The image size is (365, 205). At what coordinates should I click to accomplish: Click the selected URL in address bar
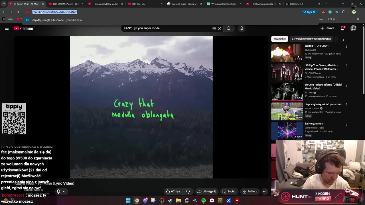(54, 12)
